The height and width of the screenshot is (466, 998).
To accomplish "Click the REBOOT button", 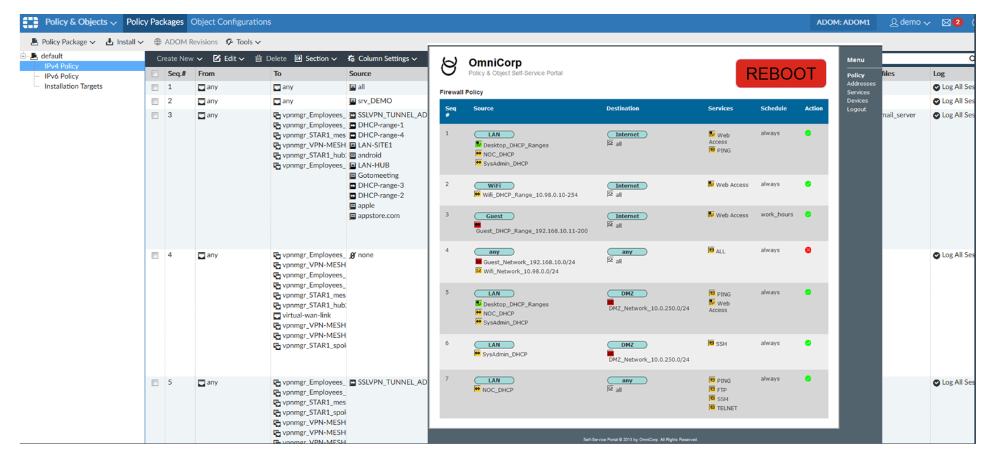I will (x=781, y=74).
